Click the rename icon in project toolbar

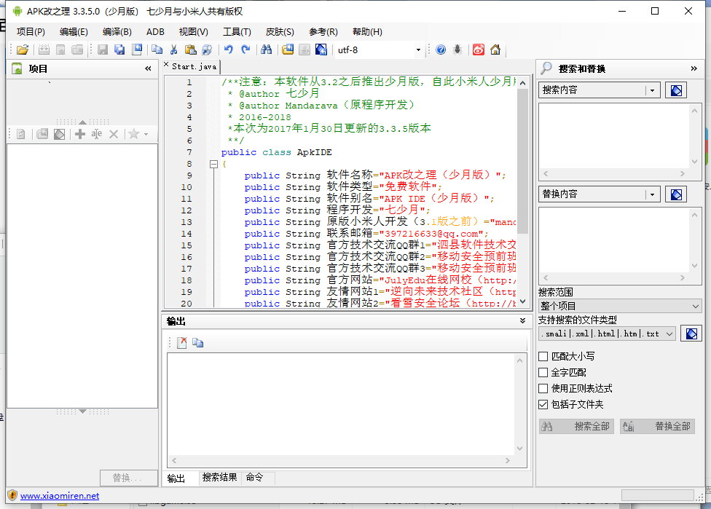pos(97,134)
